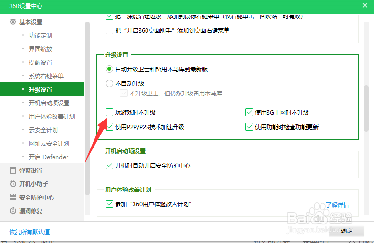Uncheck 开机时自动开启安全防护中心
Image resolution: width=374 pixels, height=243 pixels.
point(109,165)
